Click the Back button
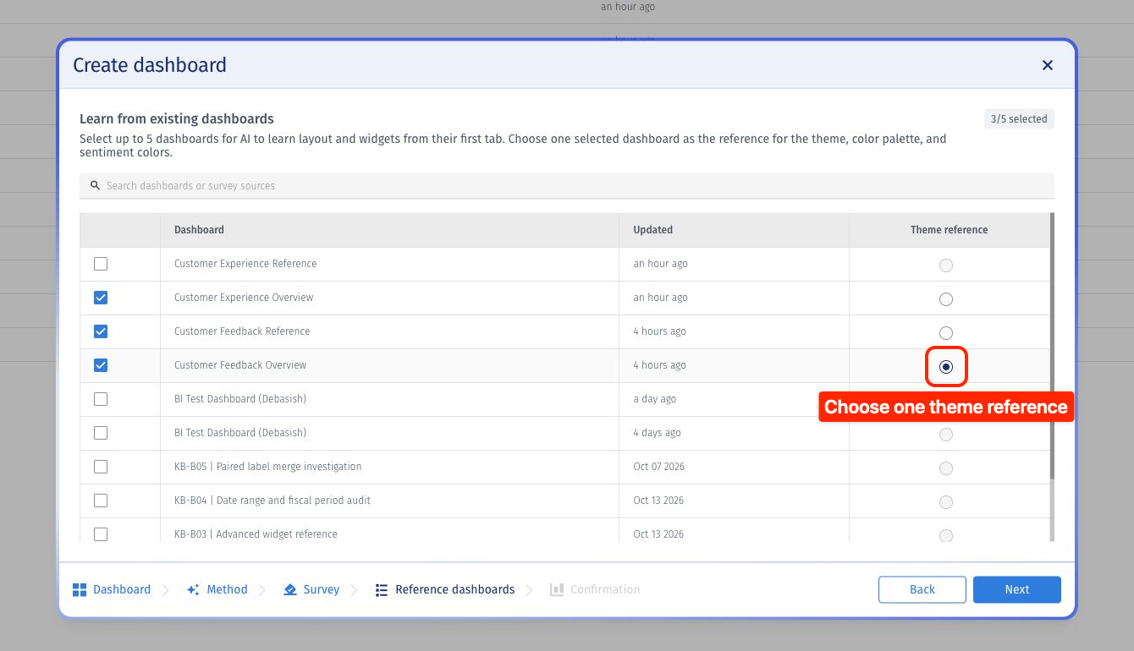This screenshot has height=651, width=1134. click(x=922, y=589)
